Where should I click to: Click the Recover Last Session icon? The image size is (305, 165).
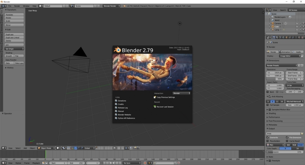pyautogui.click(x=155, y=106)
